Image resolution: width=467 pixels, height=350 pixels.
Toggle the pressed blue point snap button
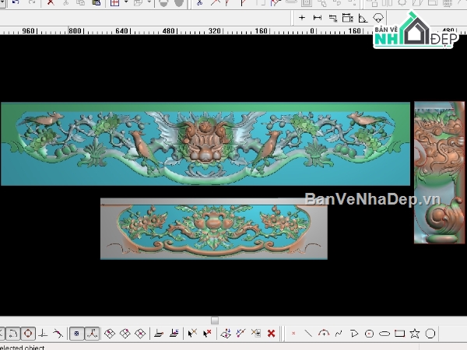point(76,334)
